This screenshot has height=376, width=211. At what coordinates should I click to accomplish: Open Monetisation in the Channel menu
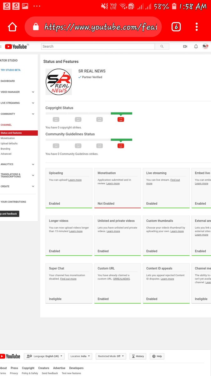8,138
